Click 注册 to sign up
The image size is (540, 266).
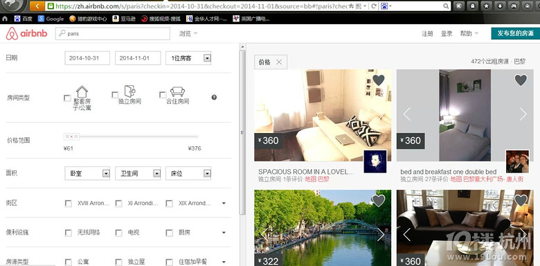coord(427,33)
